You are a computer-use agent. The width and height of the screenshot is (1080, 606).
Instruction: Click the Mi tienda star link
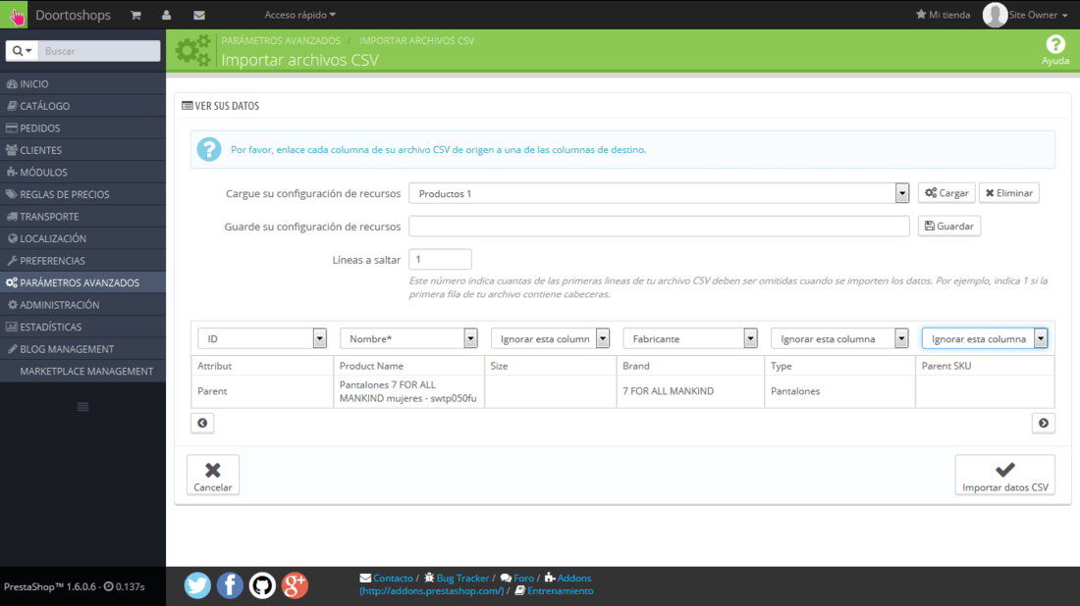point(943,15)
